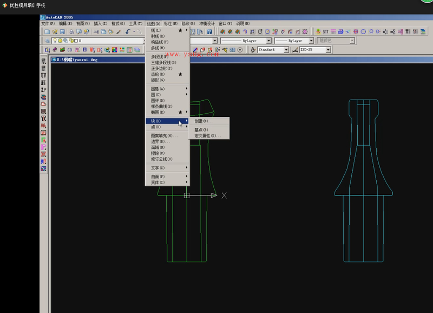Click the New drawing icon
Image resolution: width=433 pixels, height=313 pixels.
[47, 32]
